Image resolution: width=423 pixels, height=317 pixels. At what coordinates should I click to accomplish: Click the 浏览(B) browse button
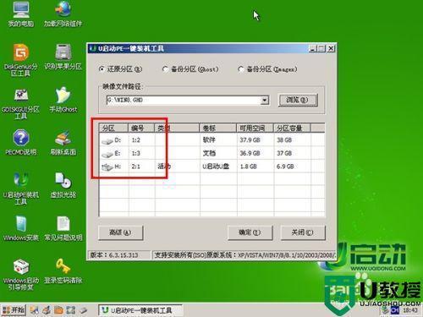pyautogui.click(x=298, y=100)
